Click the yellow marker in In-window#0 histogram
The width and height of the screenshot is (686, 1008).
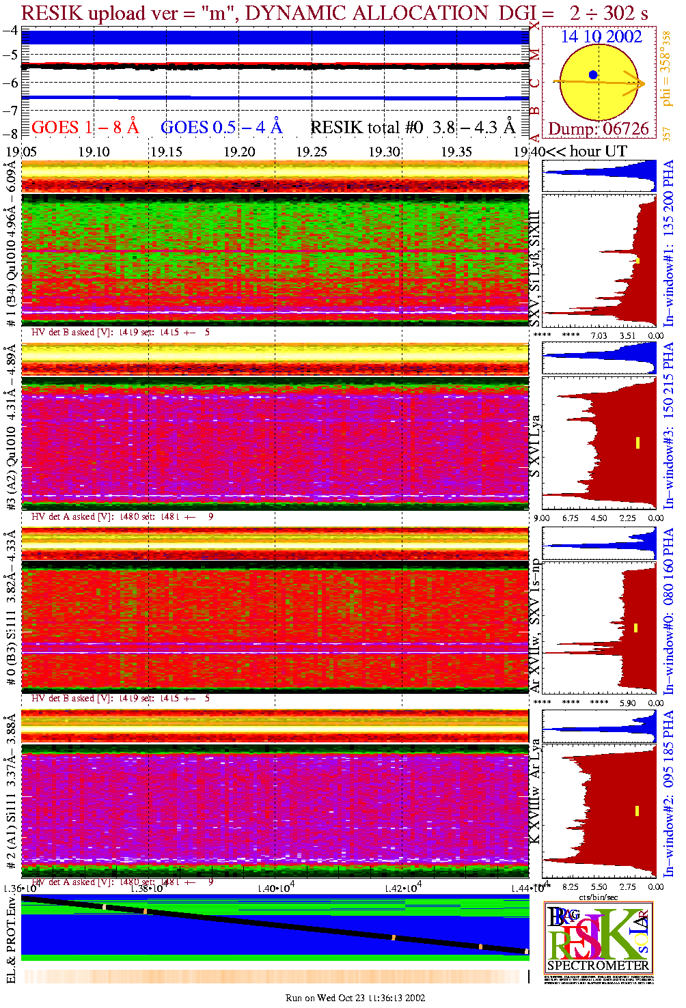pos(636,628)
